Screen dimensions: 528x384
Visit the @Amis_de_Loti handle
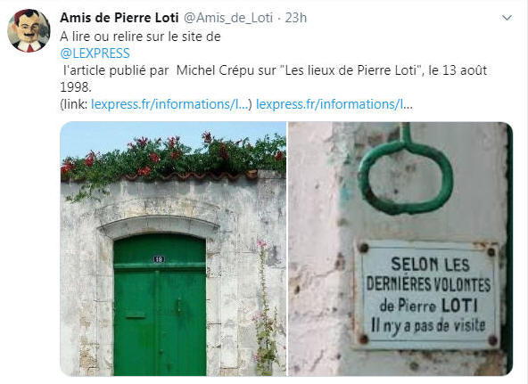pyautogui.click(x=228, y=18)
